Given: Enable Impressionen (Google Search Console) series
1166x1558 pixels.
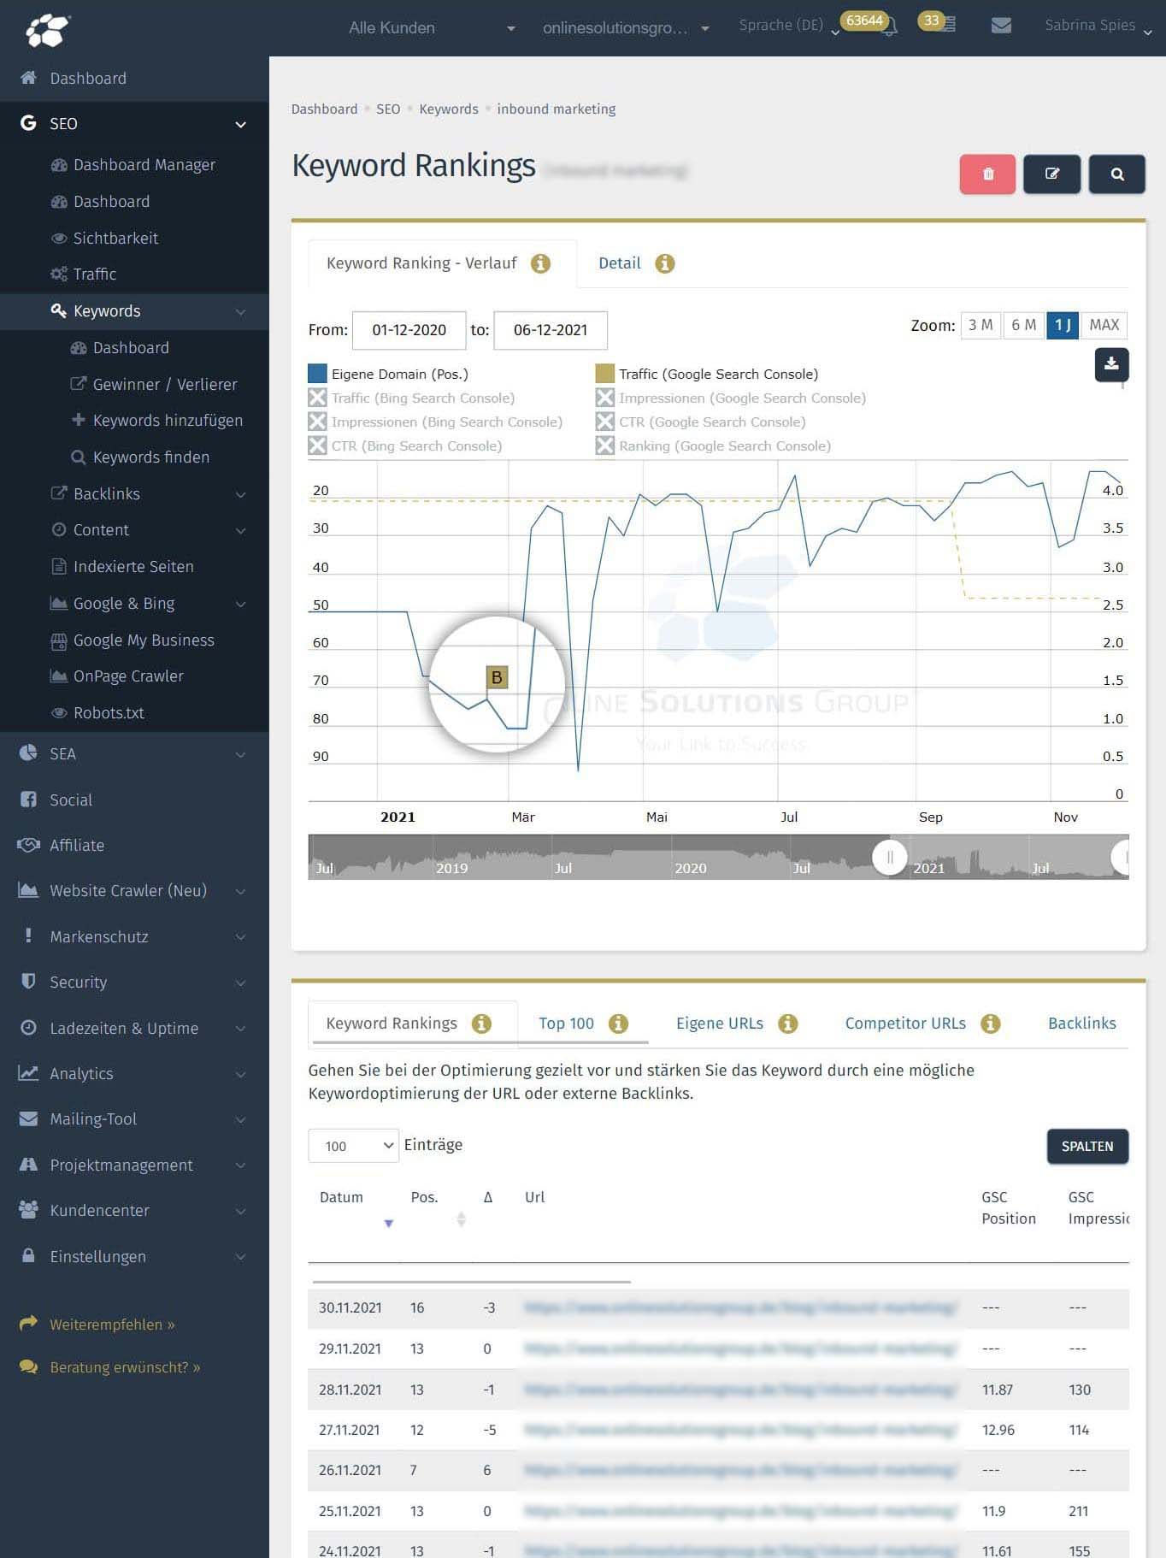Looking at the screenshot, I should (x=731, y=398).
